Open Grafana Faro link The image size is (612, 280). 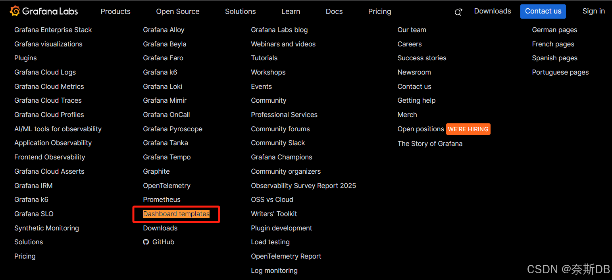[x=163, y=58]
